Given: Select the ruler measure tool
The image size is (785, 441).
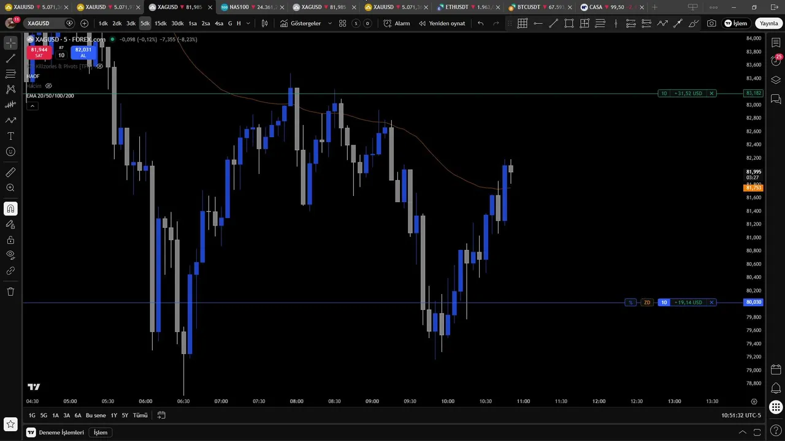Looking at the screenshot, I should tap(10, 172).
